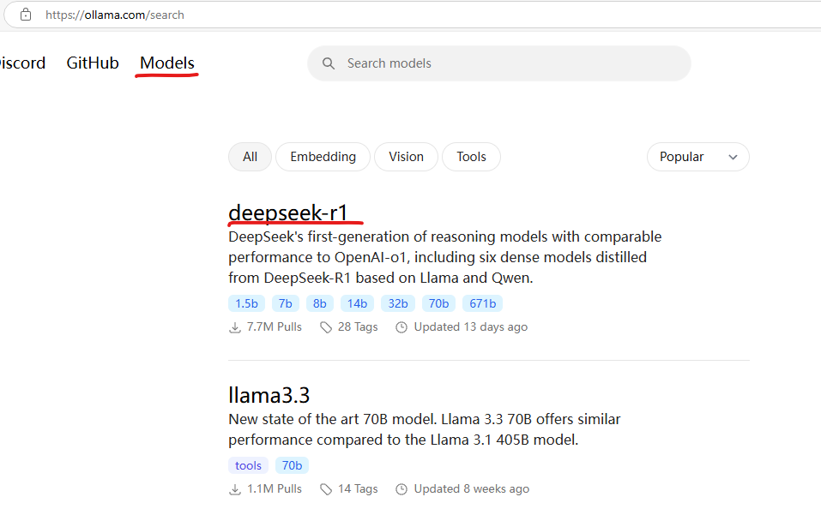
Task: Click the deepseek-r1 description text
Action: click(445, 257)
